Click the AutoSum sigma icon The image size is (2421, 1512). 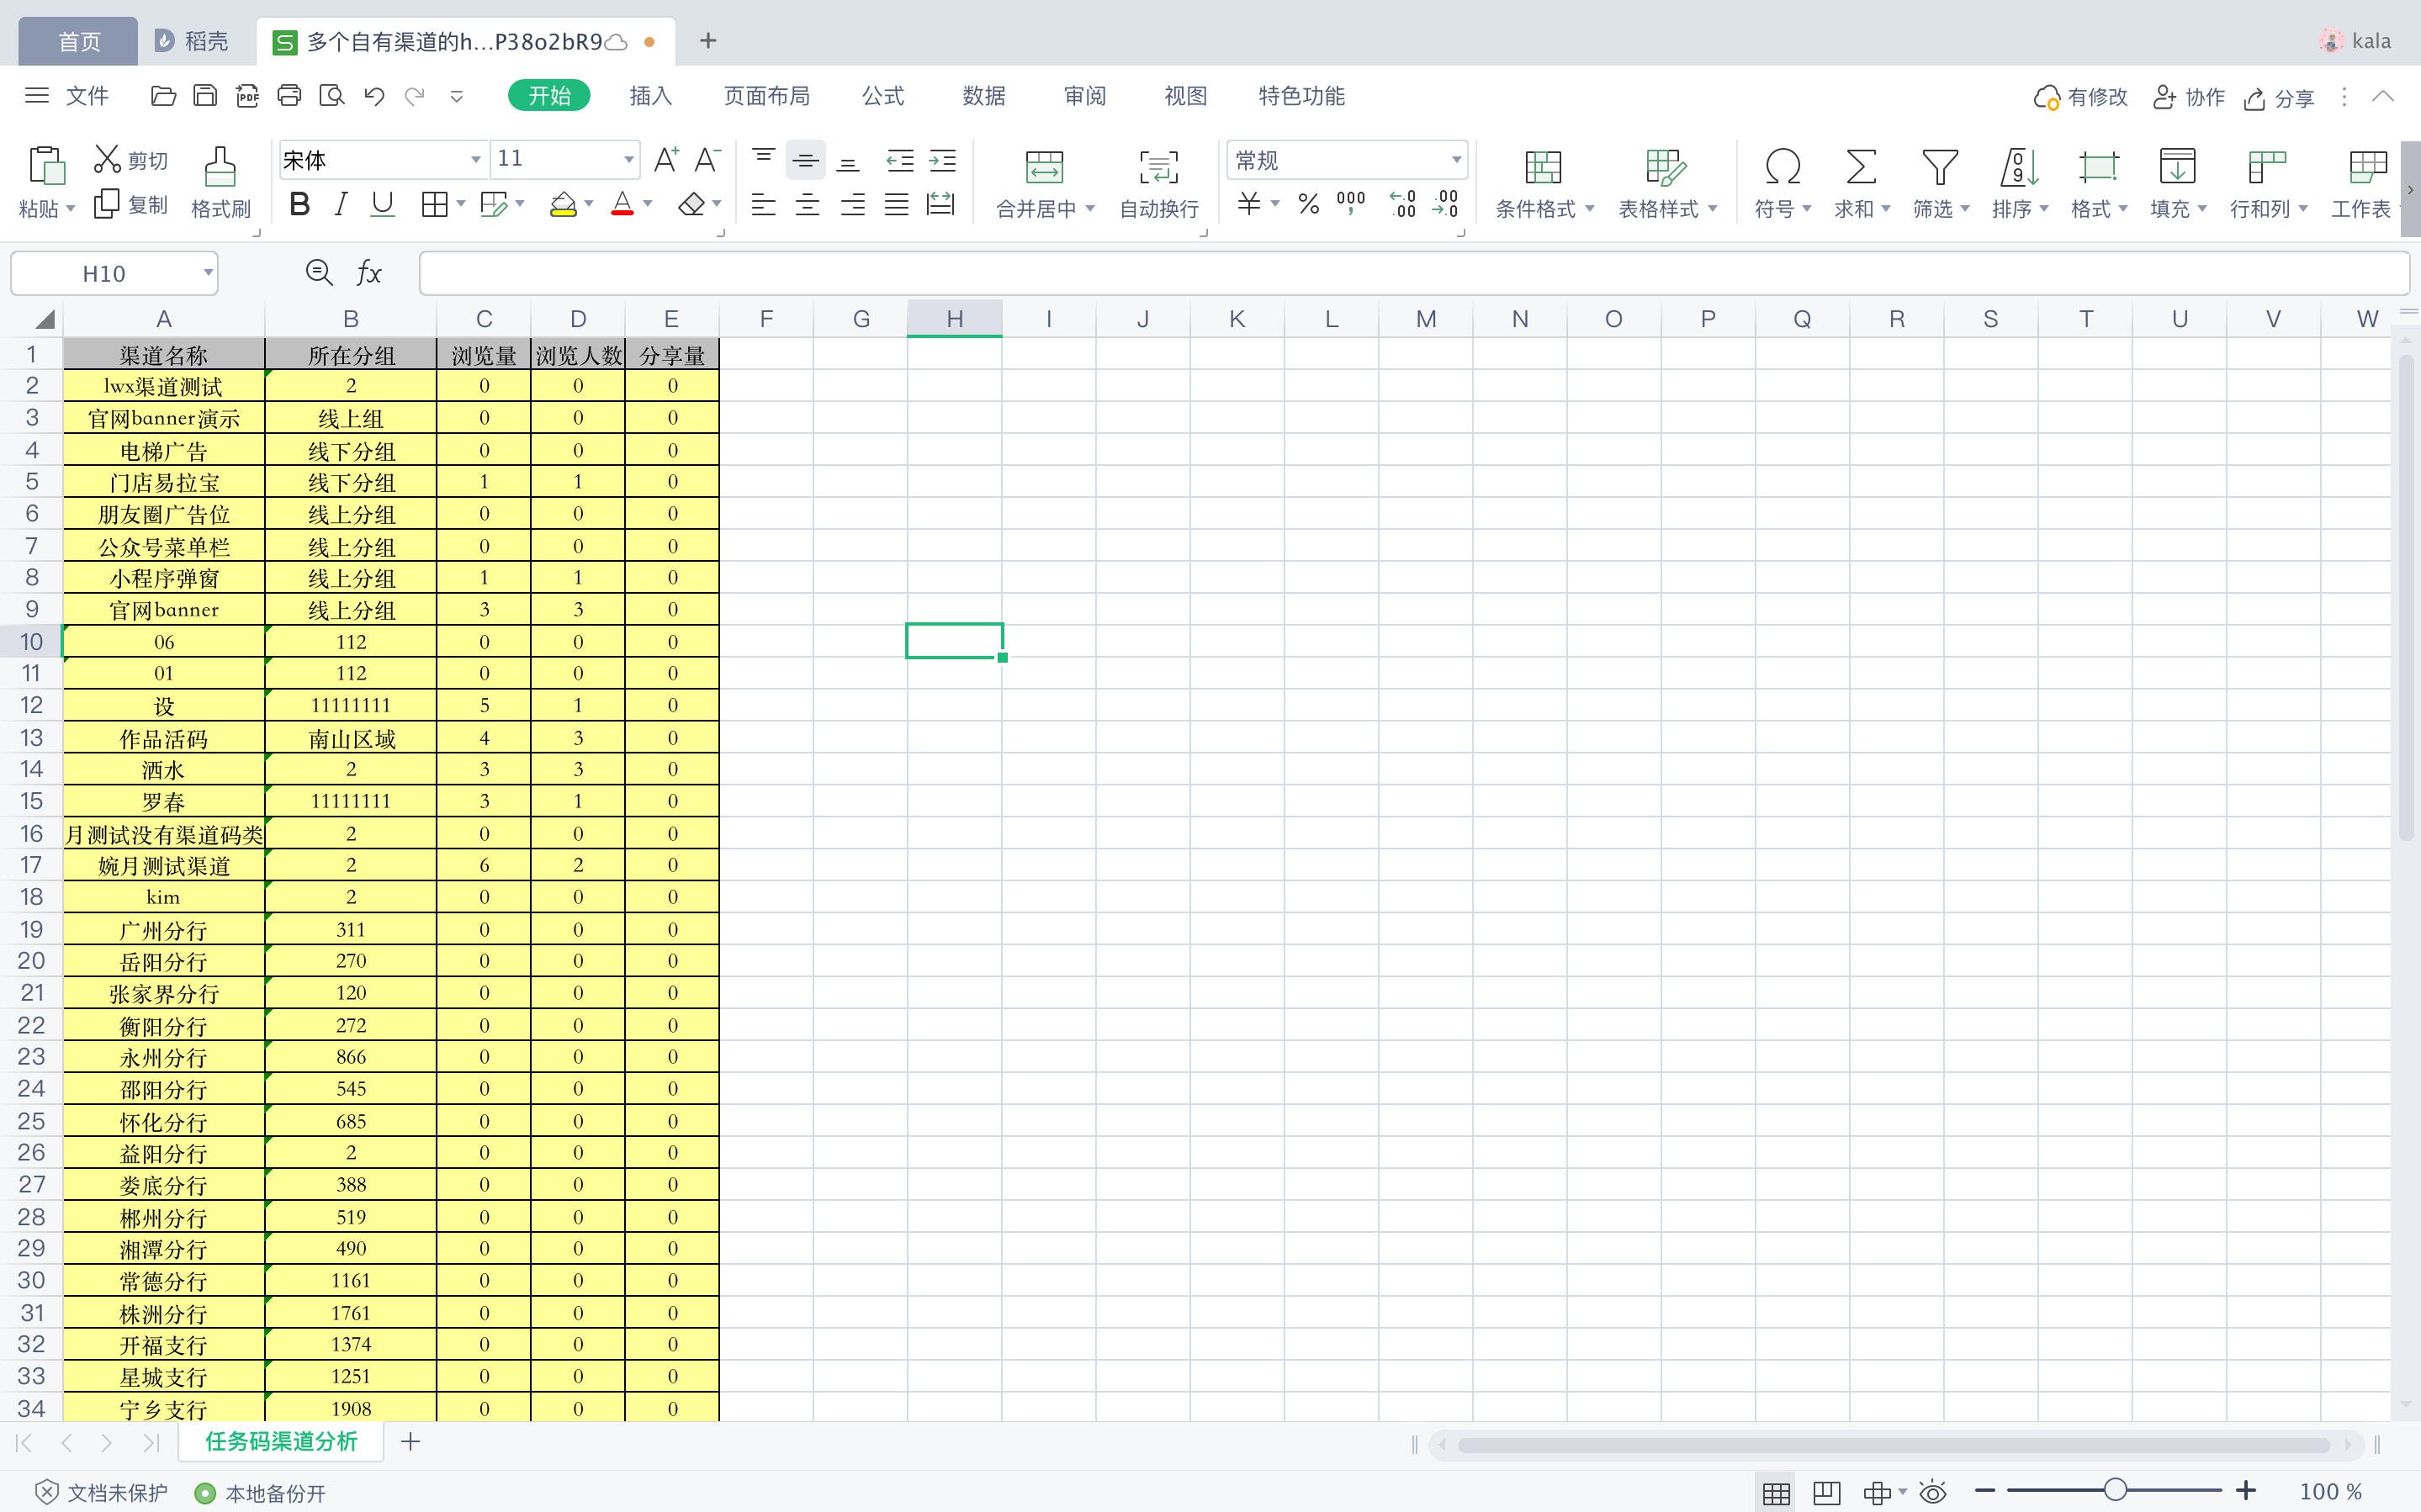[1861, 166]
